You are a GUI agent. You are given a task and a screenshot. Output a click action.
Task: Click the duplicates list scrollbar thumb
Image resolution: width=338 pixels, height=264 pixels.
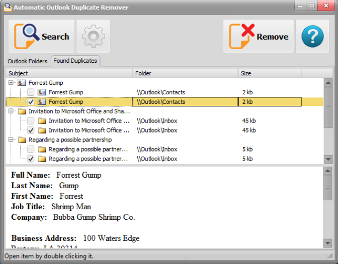tap(328, 107)
